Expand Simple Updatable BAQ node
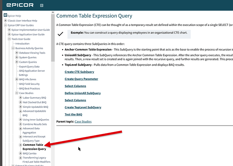The height and width of the screenshot is (166, 233). [x=21, y=107]
